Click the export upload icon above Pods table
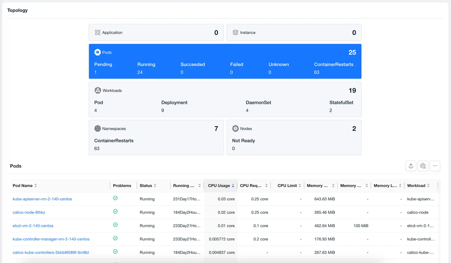 411,166
